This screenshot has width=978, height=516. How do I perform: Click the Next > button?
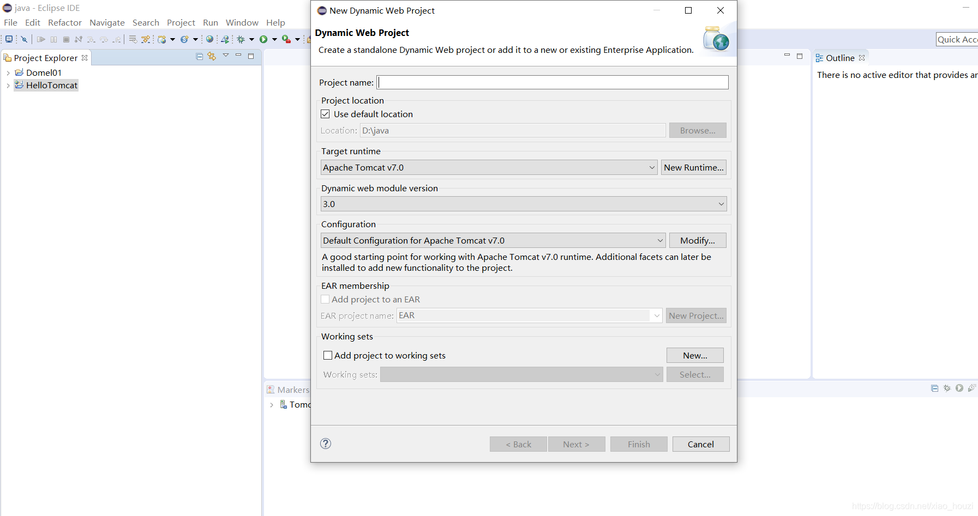tap(577, 444)
